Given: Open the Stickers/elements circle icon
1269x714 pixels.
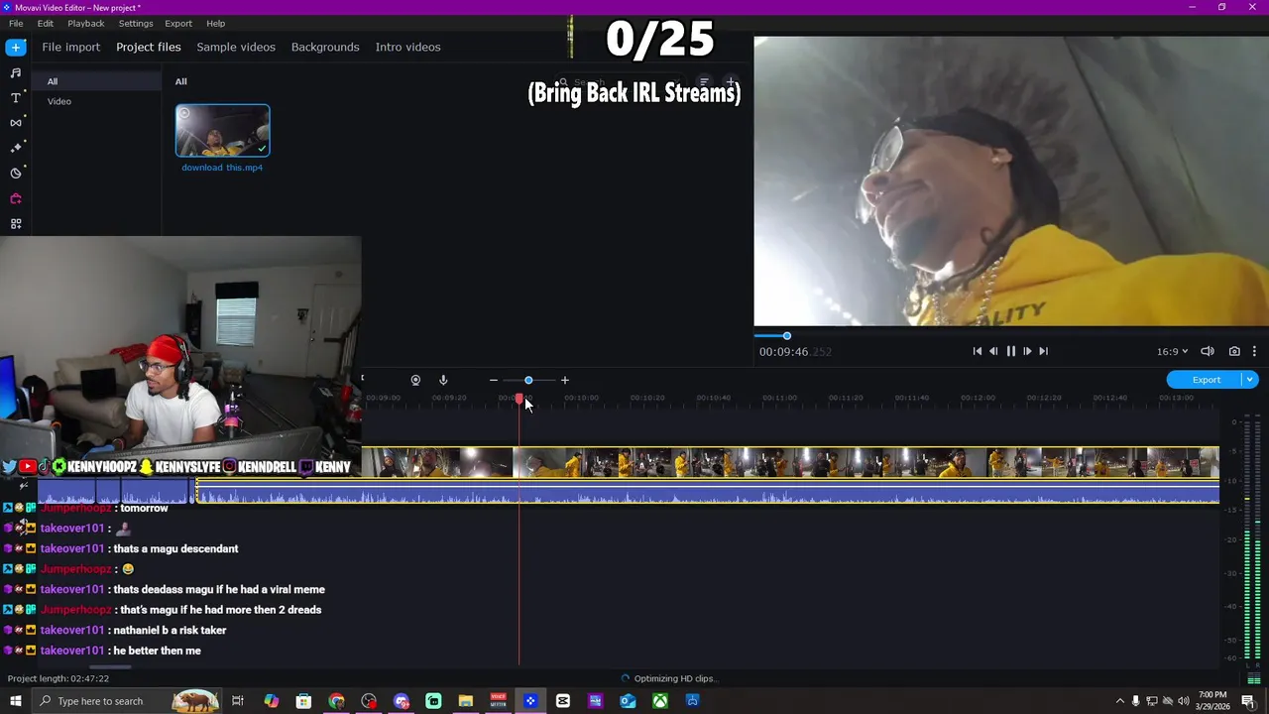Looking at the screenshot, I should coord(16,173).
